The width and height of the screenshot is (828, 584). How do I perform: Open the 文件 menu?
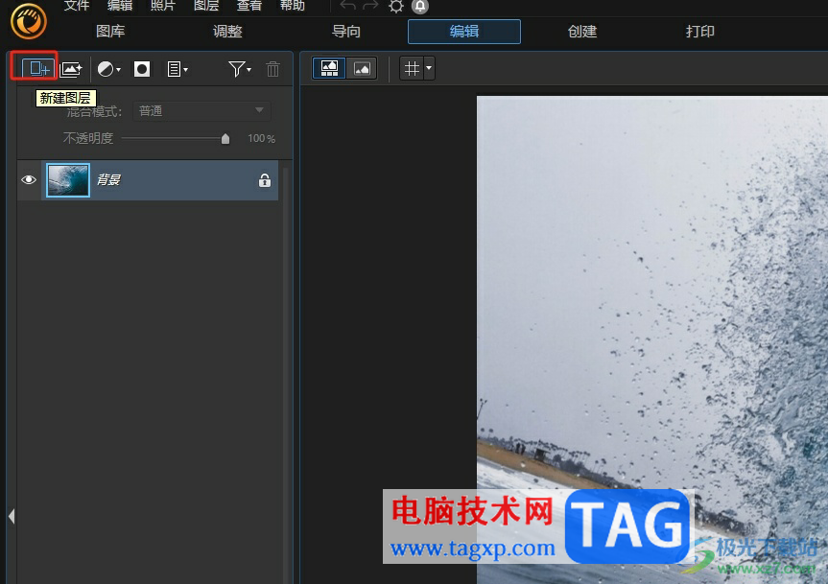[x=77, y=6]
